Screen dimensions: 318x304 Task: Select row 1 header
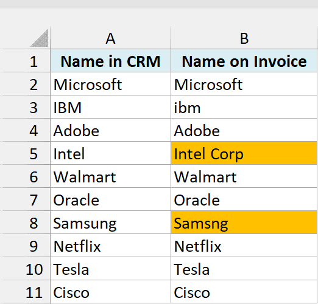point(25,61)
